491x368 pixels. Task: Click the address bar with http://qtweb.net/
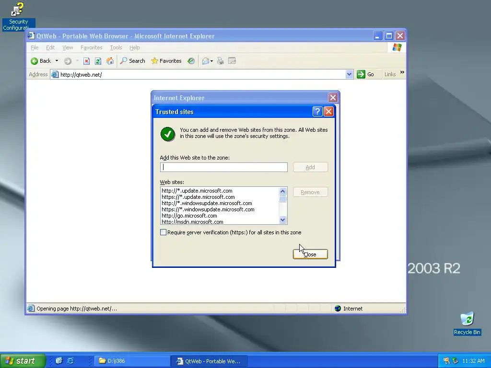click(x=202, y=74)
